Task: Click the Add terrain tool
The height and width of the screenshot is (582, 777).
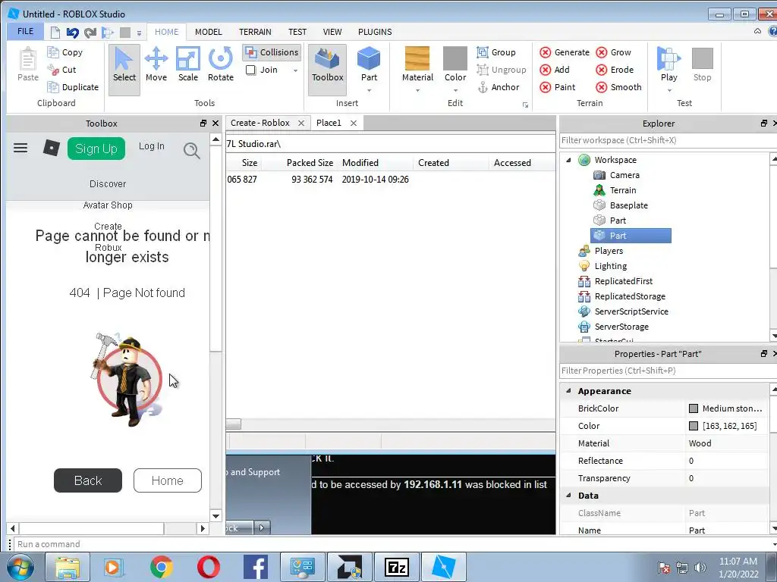Action: [x=555, y=70]
